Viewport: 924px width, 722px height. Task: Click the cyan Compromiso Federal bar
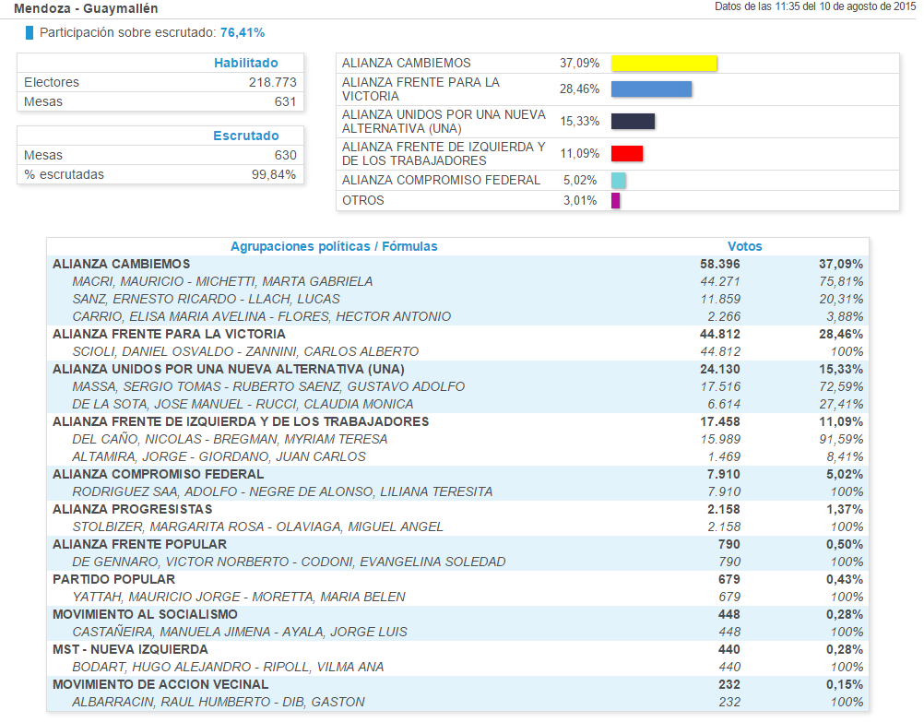coord(619,181)
